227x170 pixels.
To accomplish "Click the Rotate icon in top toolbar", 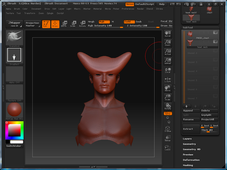I will click(x=82, y=24).
